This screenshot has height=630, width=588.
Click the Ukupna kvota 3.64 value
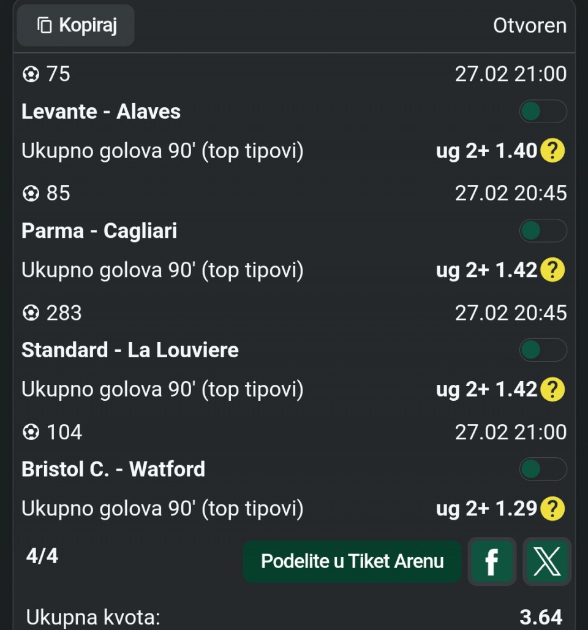[x=541, y=617]
